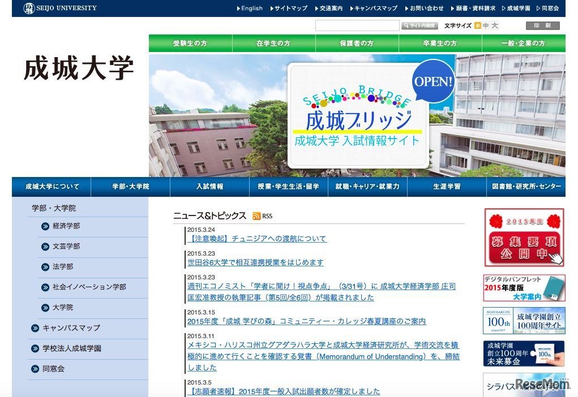Expand the 大学院 sidebar entry
This screenshot has height=397, width=578.
coord(62,307)
